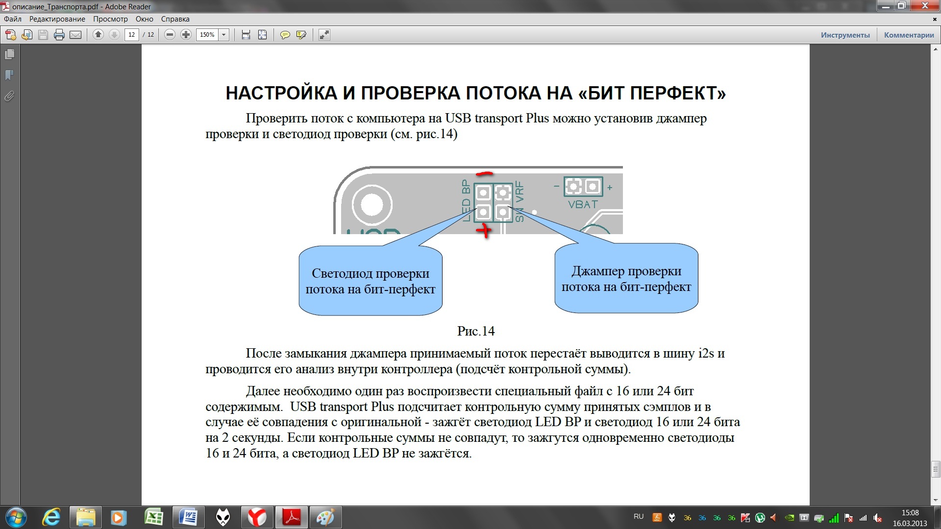Open the Редактирование menu
The width and height of the screenshot is (941, 529).
click(57, 19)
